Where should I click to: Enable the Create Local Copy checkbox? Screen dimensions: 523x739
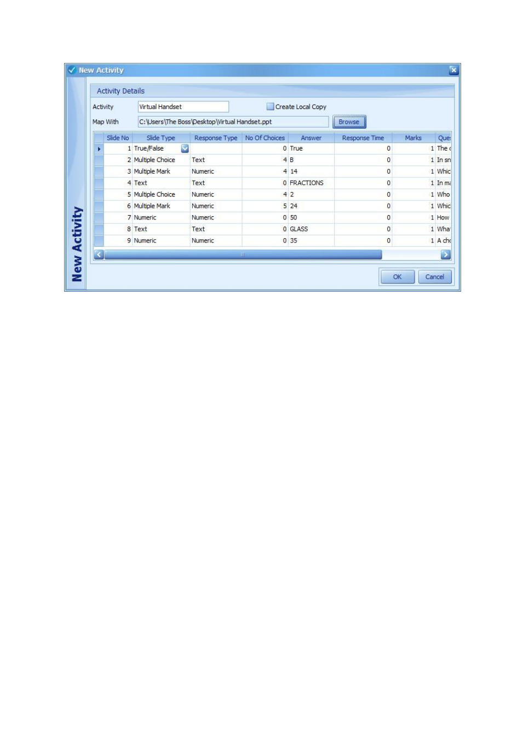[270, 107]
